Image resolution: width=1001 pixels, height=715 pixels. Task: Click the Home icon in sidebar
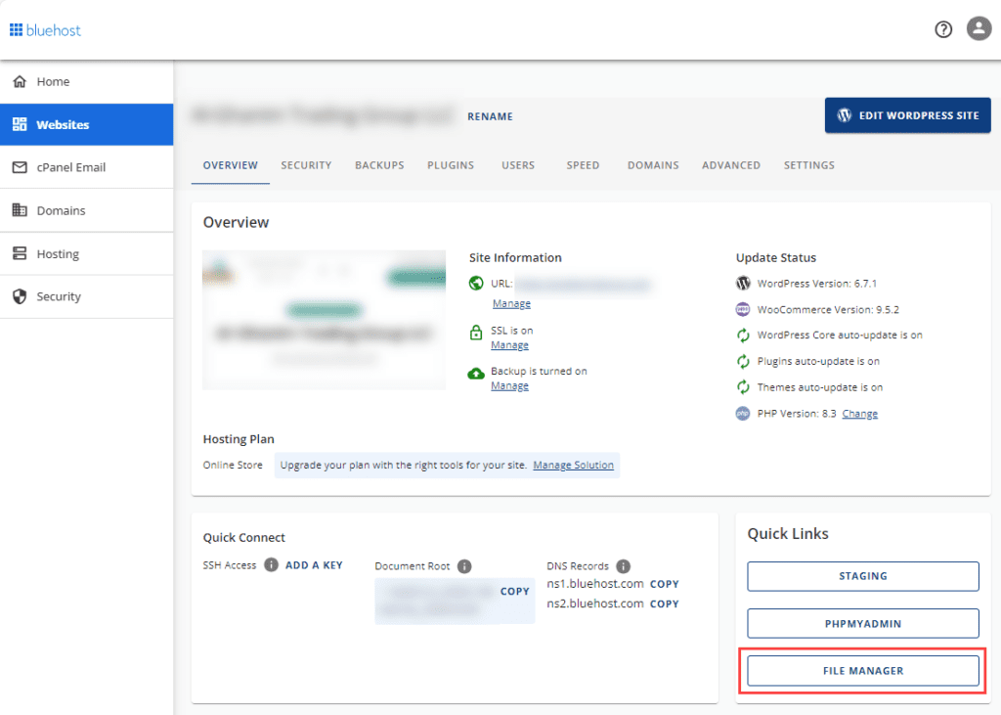tap(20, 82)
